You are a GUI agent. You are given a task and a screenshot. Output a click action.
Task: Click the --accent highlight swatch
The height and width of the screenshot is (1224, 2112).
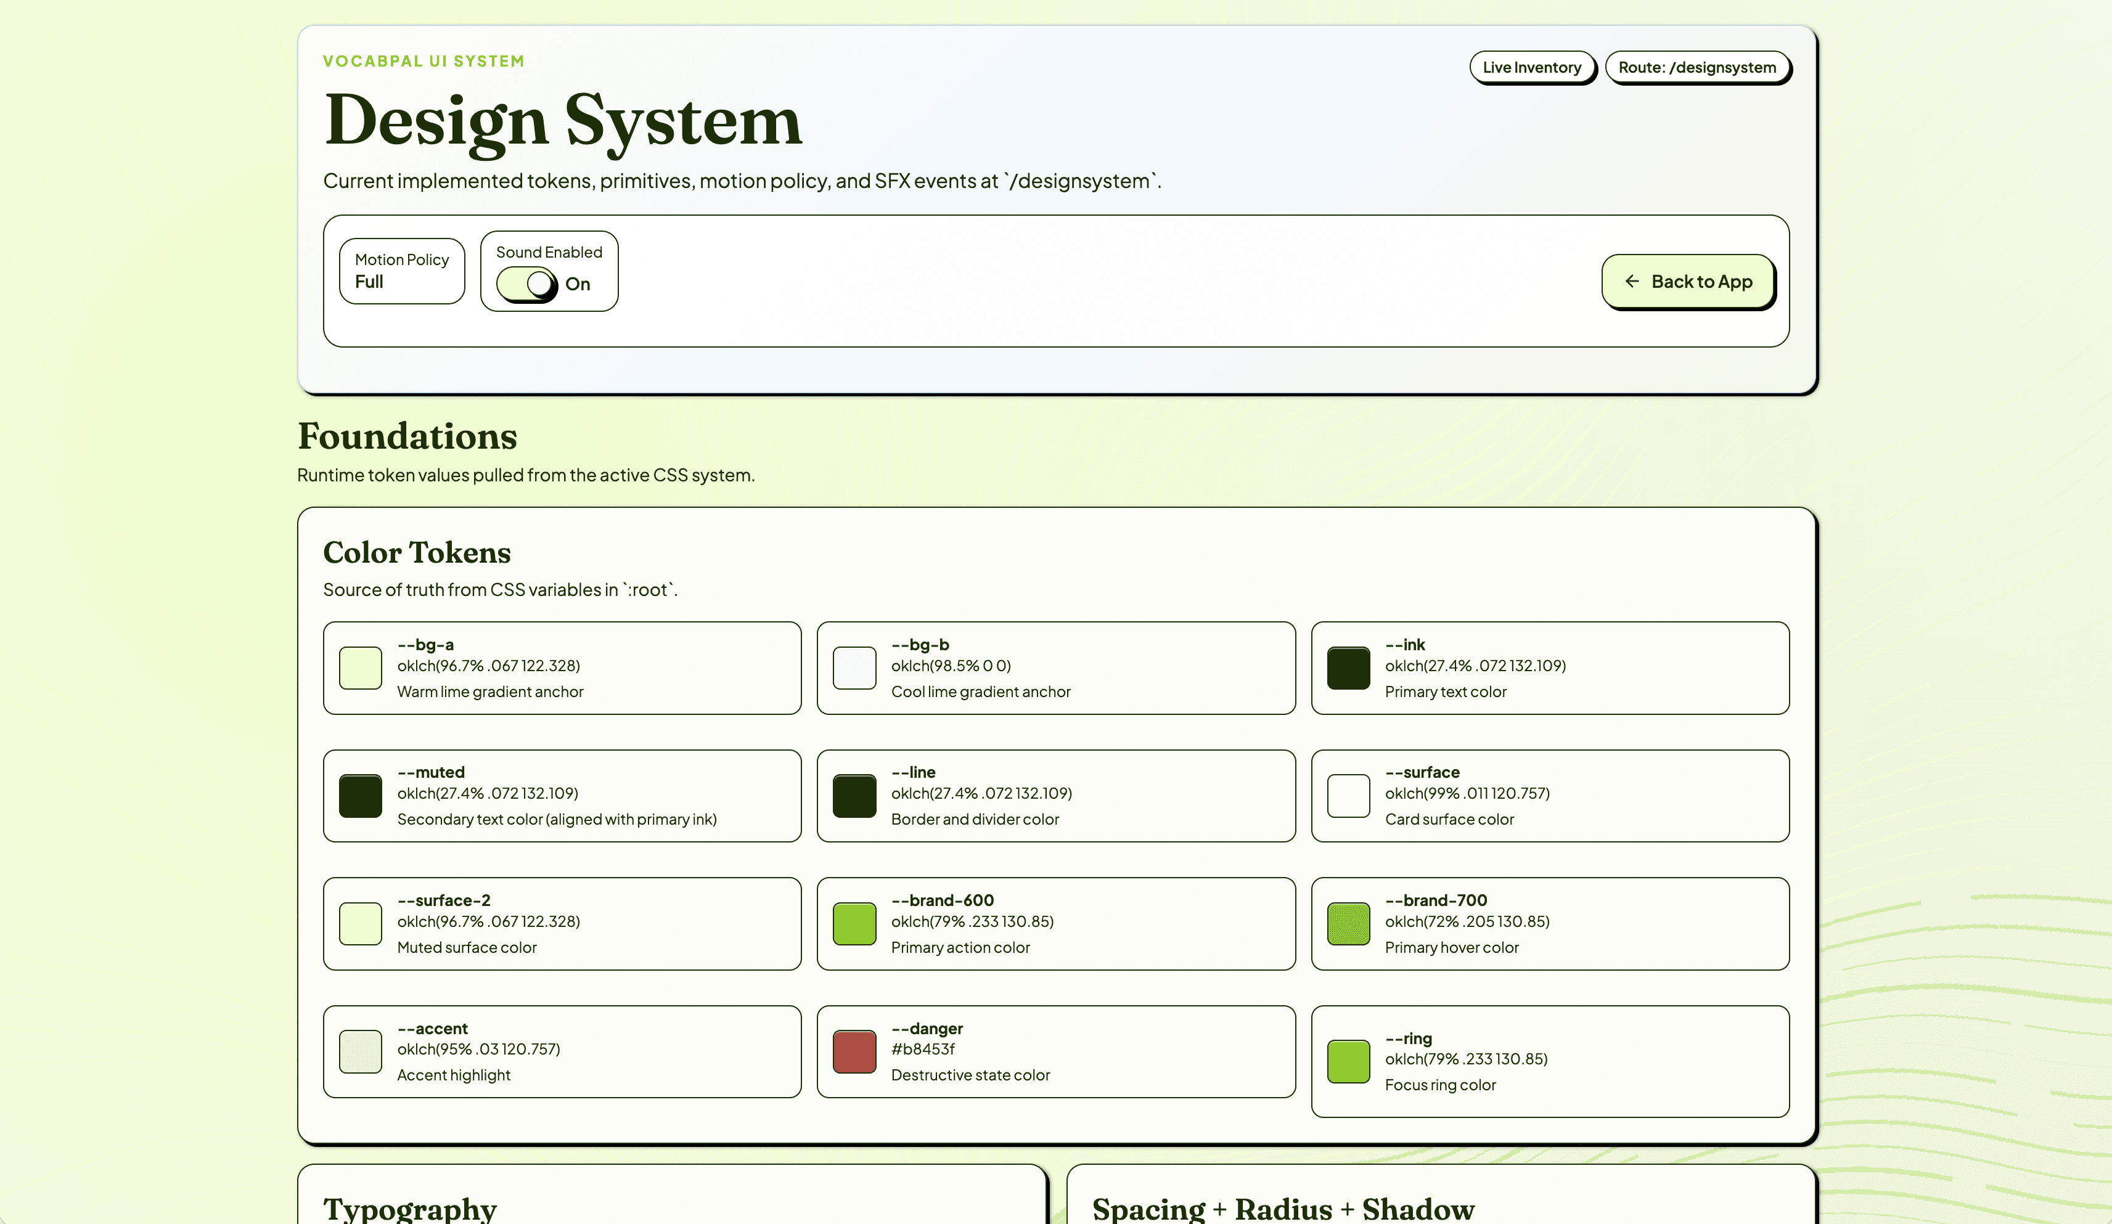pyautogui.click(x=361, y=1051)
